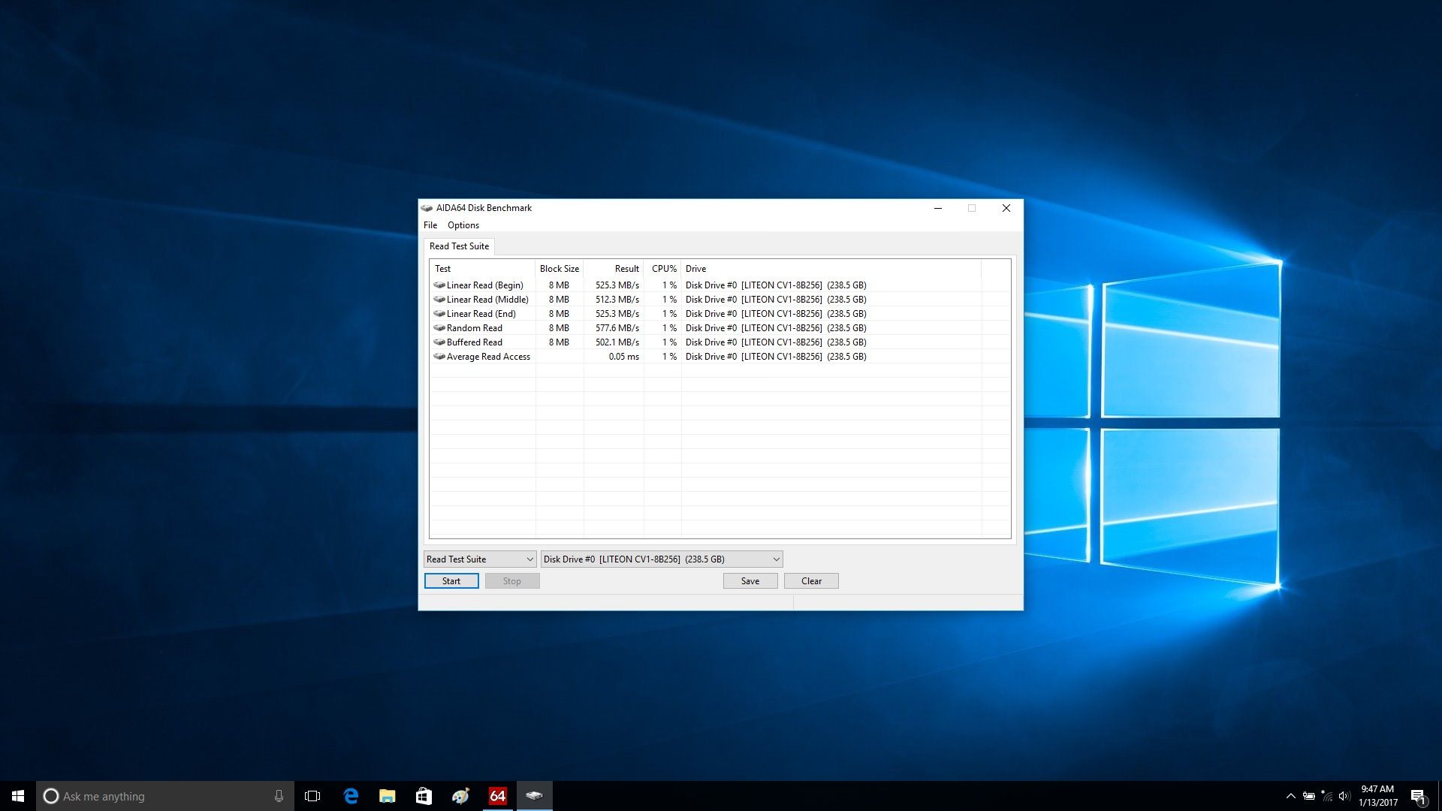
Task: Save the benchmark results
Action: 750,581
